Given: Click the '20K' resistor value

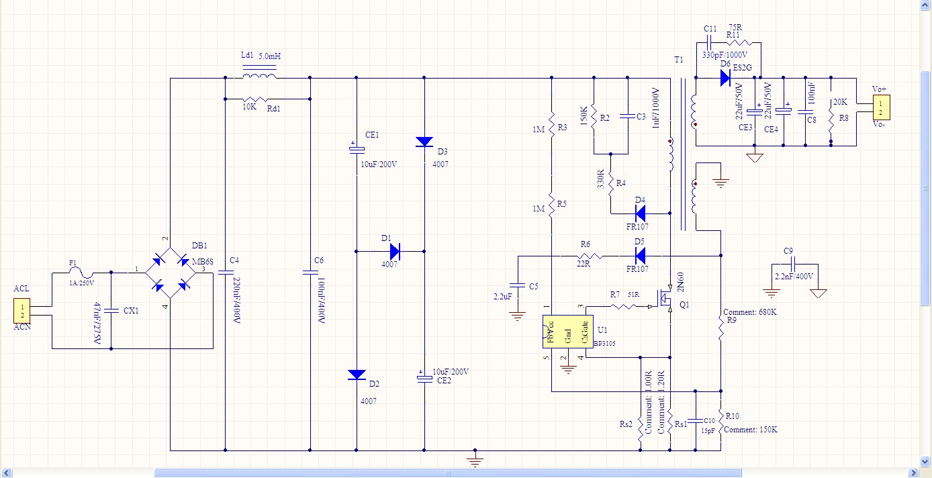Looking at the screenshot, I should (839, 102).
